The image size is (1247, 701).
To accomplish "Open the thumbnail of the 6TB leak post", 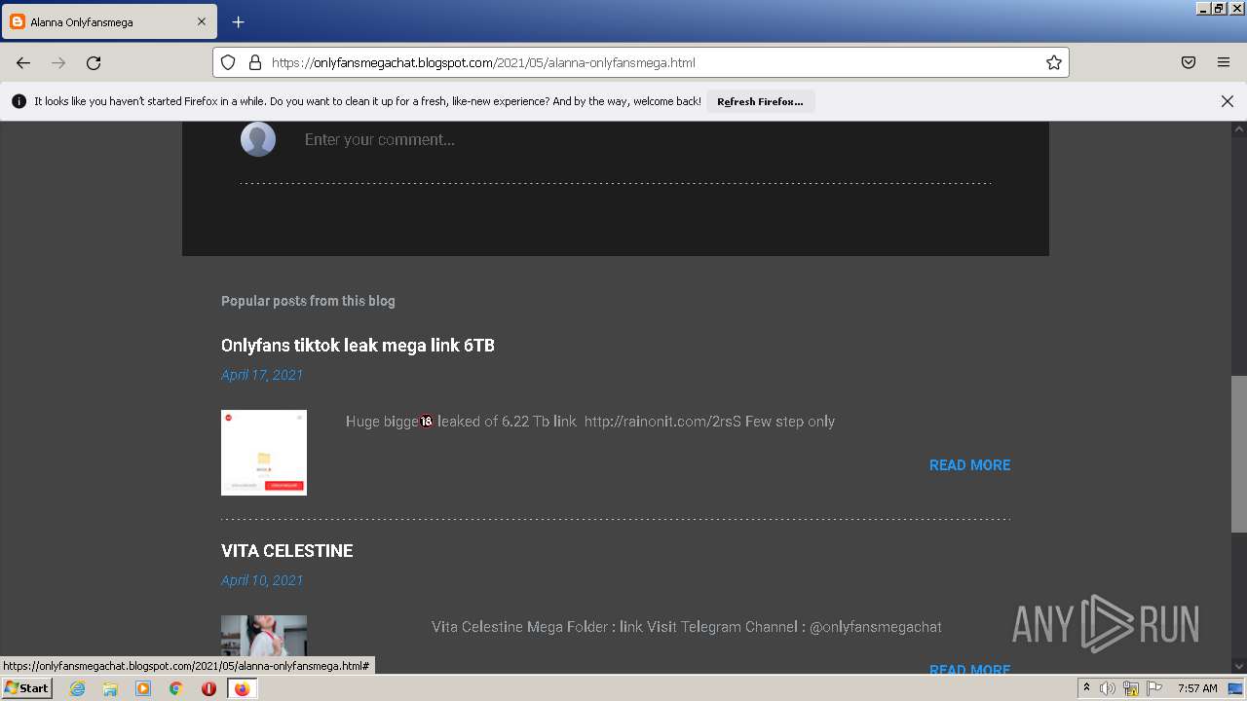I will click(x=264, y=453).
